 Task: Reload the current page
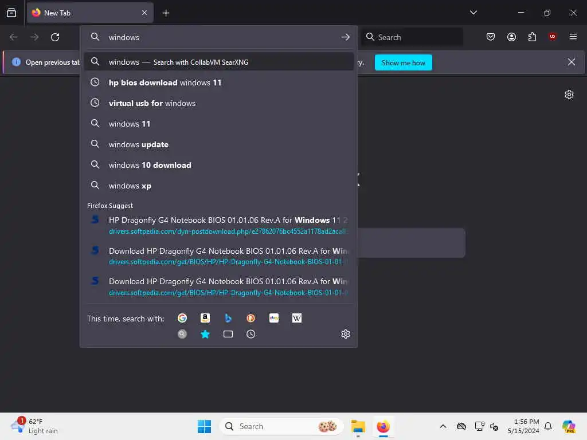click(55, 37)
